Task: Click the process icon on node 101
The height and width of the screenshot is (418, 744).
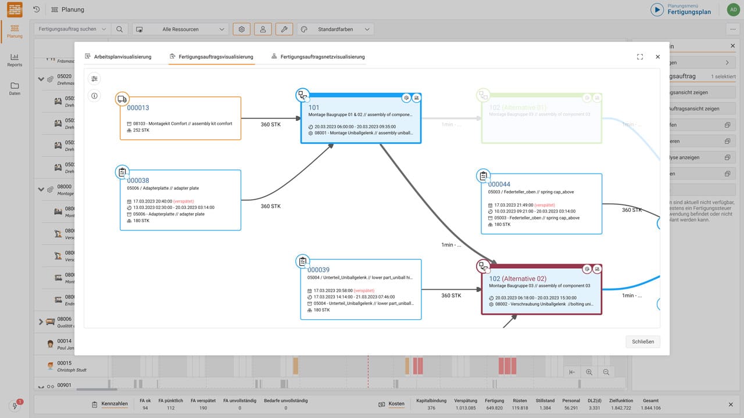Action: tap(302, 95)
